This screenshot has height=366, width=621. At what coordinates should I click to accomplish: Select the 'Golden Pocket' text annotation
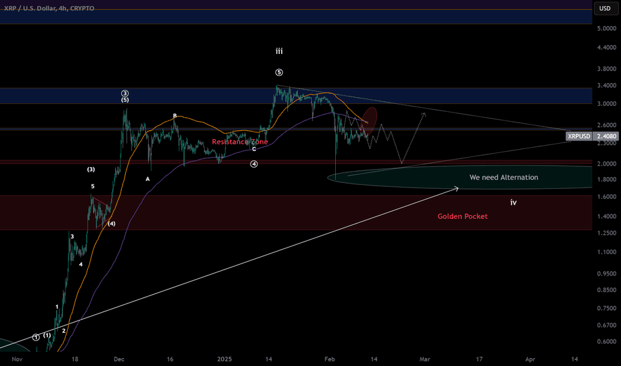pos(462,216)
